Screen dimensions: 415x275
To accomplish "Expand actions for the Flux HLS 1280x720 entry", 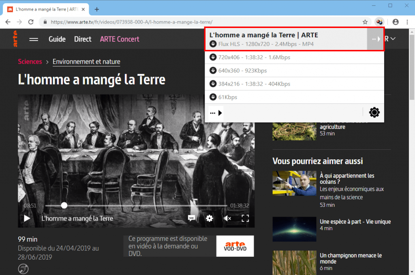I will point(375,39).
